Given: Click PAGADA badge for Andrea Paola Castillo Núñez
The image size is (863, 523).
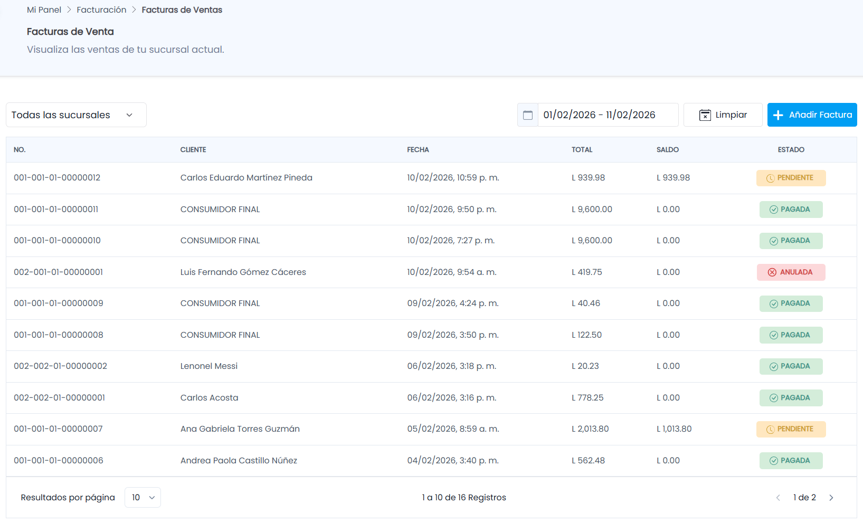Looking at the screenshot, I should pyautogui.click(x=791, y=461).
